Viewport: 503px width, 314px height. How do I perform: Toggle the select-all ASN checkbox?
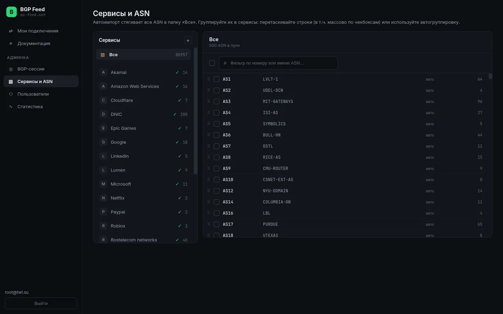[x=212, y=63]
